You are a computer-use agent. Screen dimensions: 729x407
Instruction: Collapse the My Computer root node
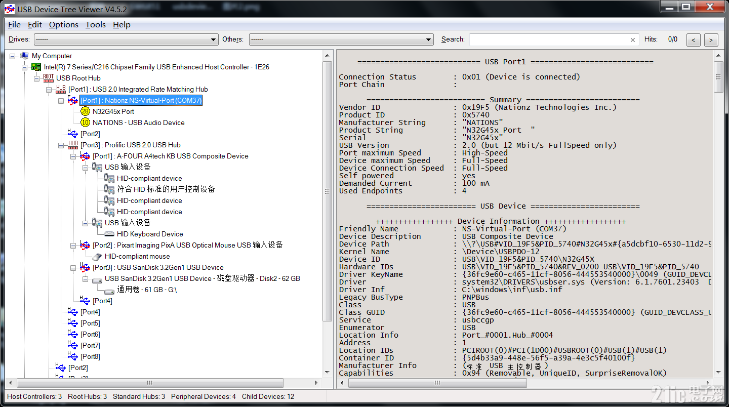[12, 56]
